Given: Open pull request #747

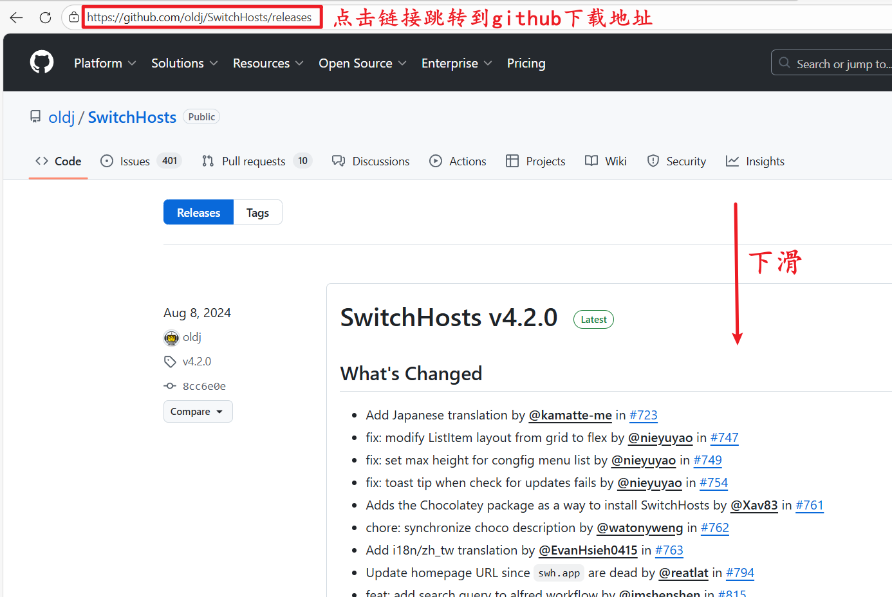Looking at the screenshot, I should point(725,437).
